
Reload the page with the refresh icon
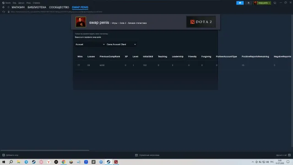(4, 11)
